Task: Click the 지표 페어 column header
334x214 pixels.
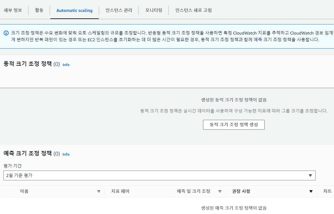Action: (x=120, y=191)
